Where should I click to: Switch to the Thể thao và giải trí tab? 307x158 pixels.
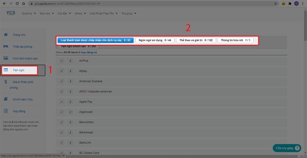[x=196, y=40]
